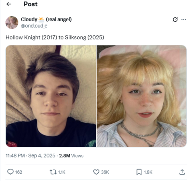Click the 11:48 PM · Sep 4, 2025 timestamp
Screen dimensions: 192x181
(31, 156)
